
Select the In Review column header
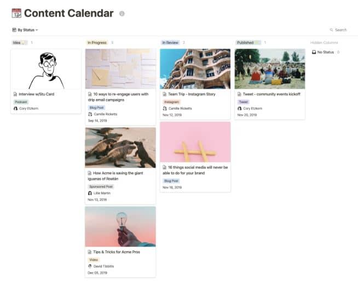(x=170, y=43)
